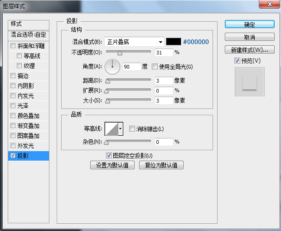Click the angle value field 90
Screen dimensions: 281x231
(132, 67)
